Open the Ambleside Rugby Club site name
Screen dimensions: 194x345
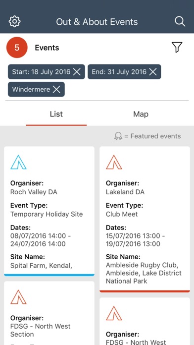(144, 273)
